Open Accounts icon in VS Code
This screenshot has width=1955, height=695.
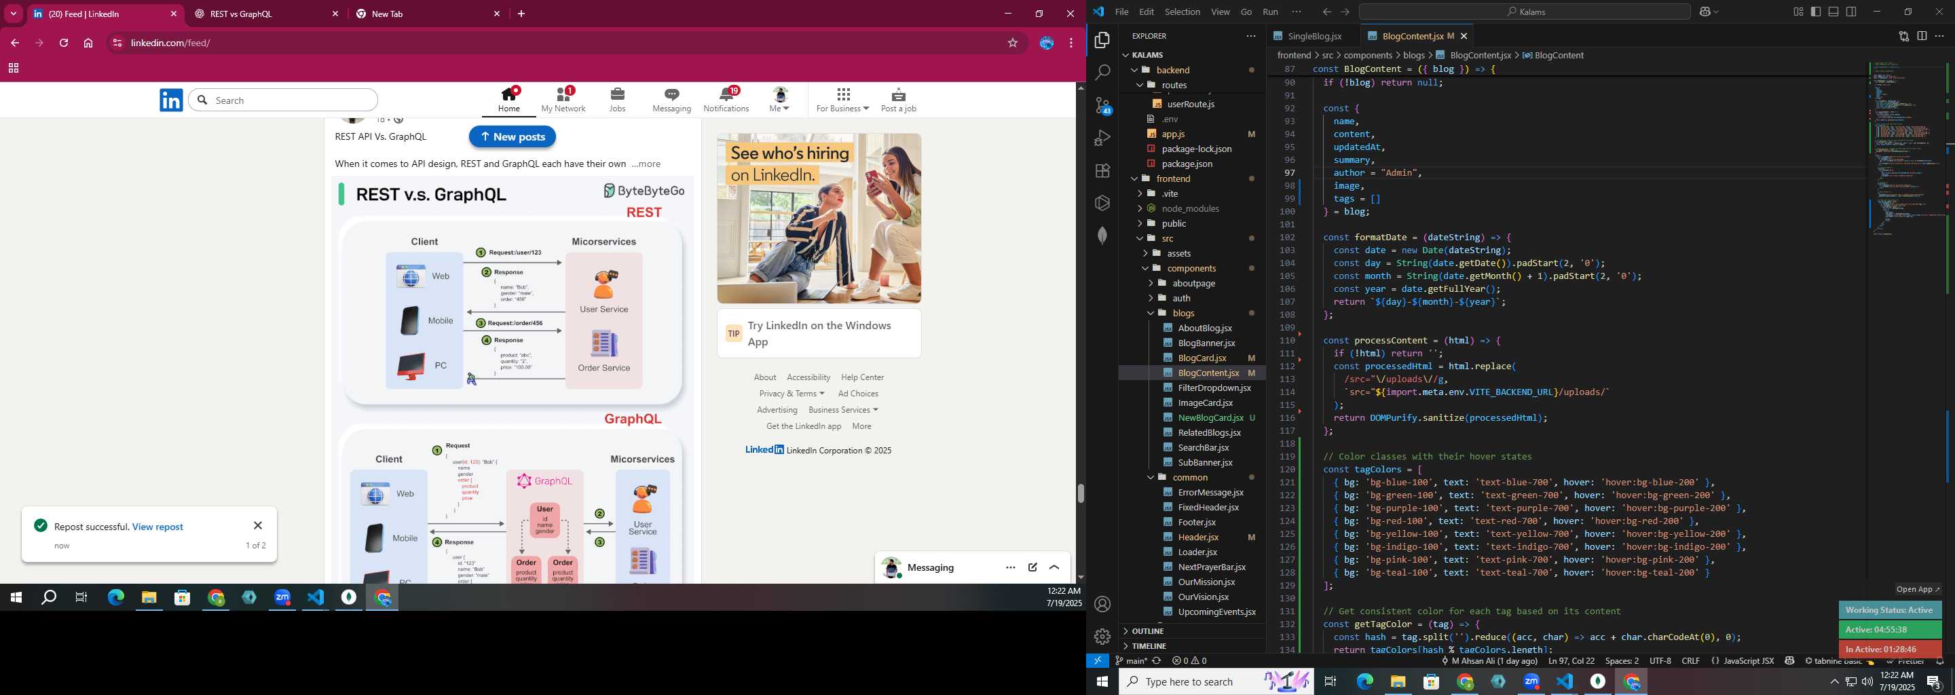(x=1102, y=604)
